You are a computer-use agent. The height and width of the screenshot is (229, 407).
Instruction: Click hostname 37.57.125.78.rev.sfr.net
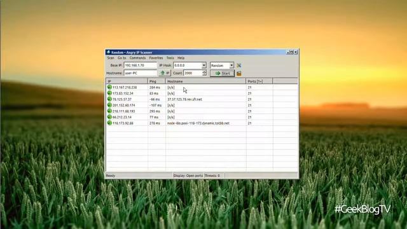[x=184, y=99]
